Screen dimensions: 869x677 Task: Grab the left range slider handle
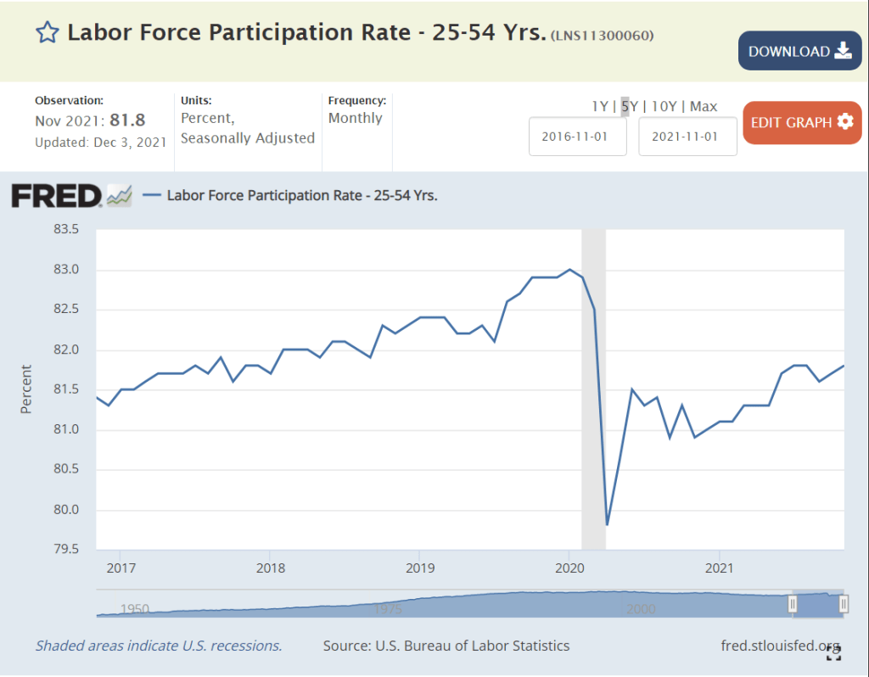point(793,603)
